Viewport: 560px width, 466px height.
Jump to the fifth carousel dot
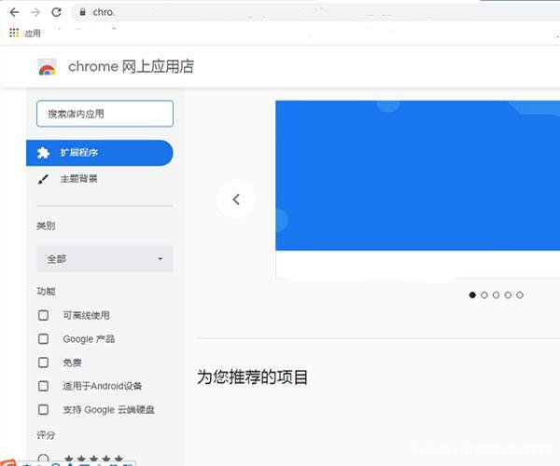click(x=520, y=295)
